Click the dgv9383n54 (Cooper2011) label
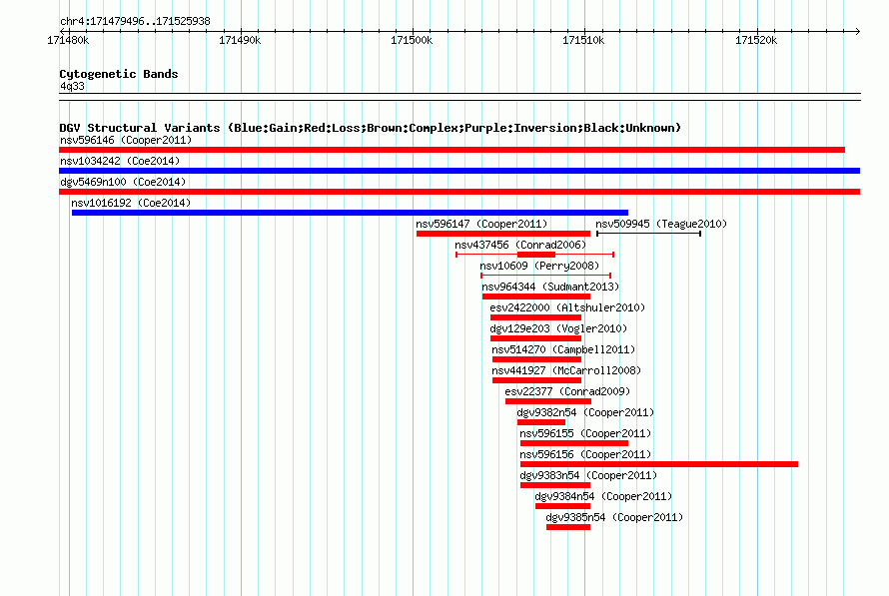This screenshot has height=596, width=889. 588,475
